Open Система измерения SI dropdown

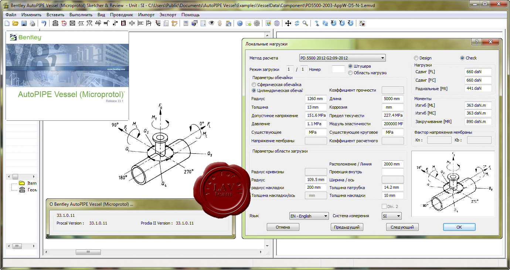391,216
